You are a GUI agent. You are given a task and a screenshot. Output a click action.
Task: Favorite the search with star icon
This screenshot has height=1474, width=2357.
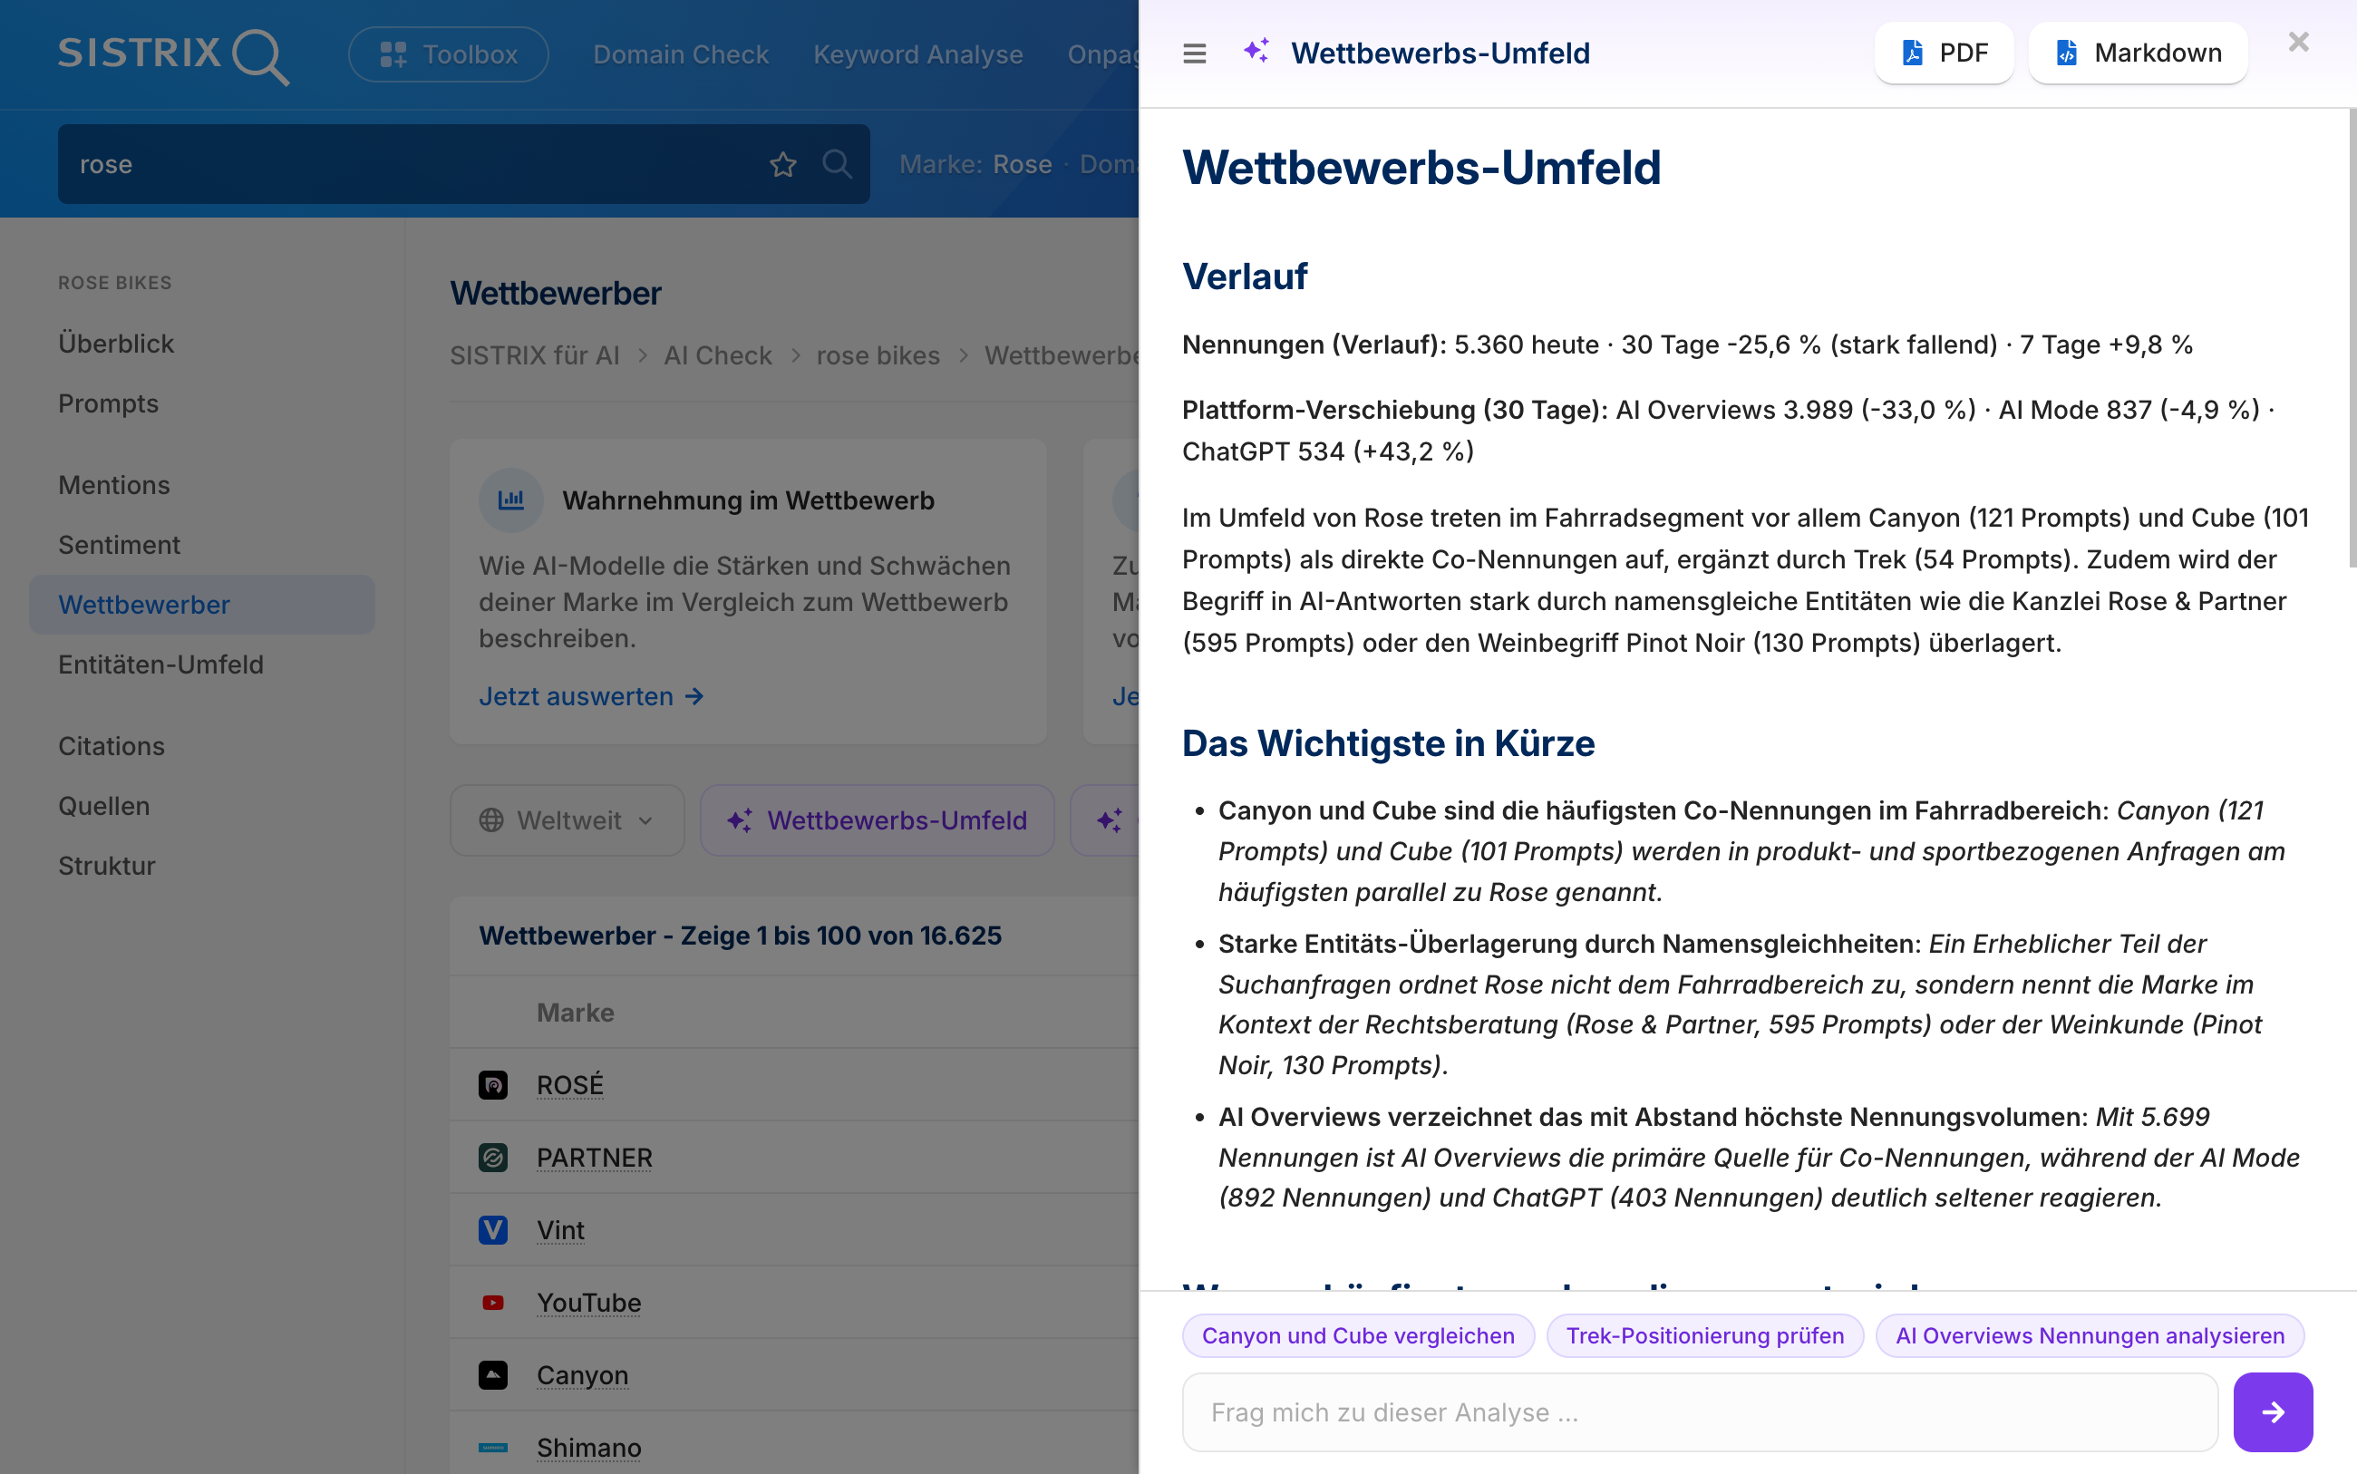pyautogui.click(x=782, y=164)
